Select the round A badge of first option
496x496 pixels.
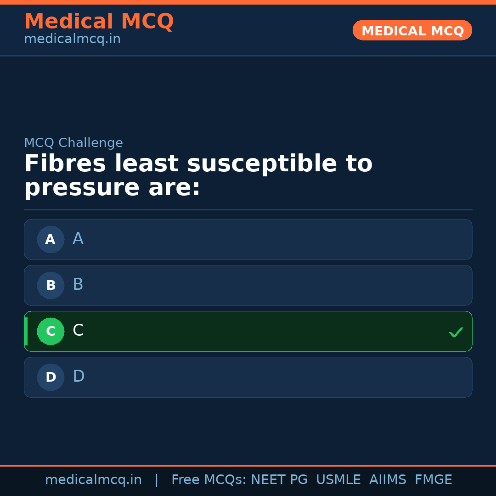51,239
